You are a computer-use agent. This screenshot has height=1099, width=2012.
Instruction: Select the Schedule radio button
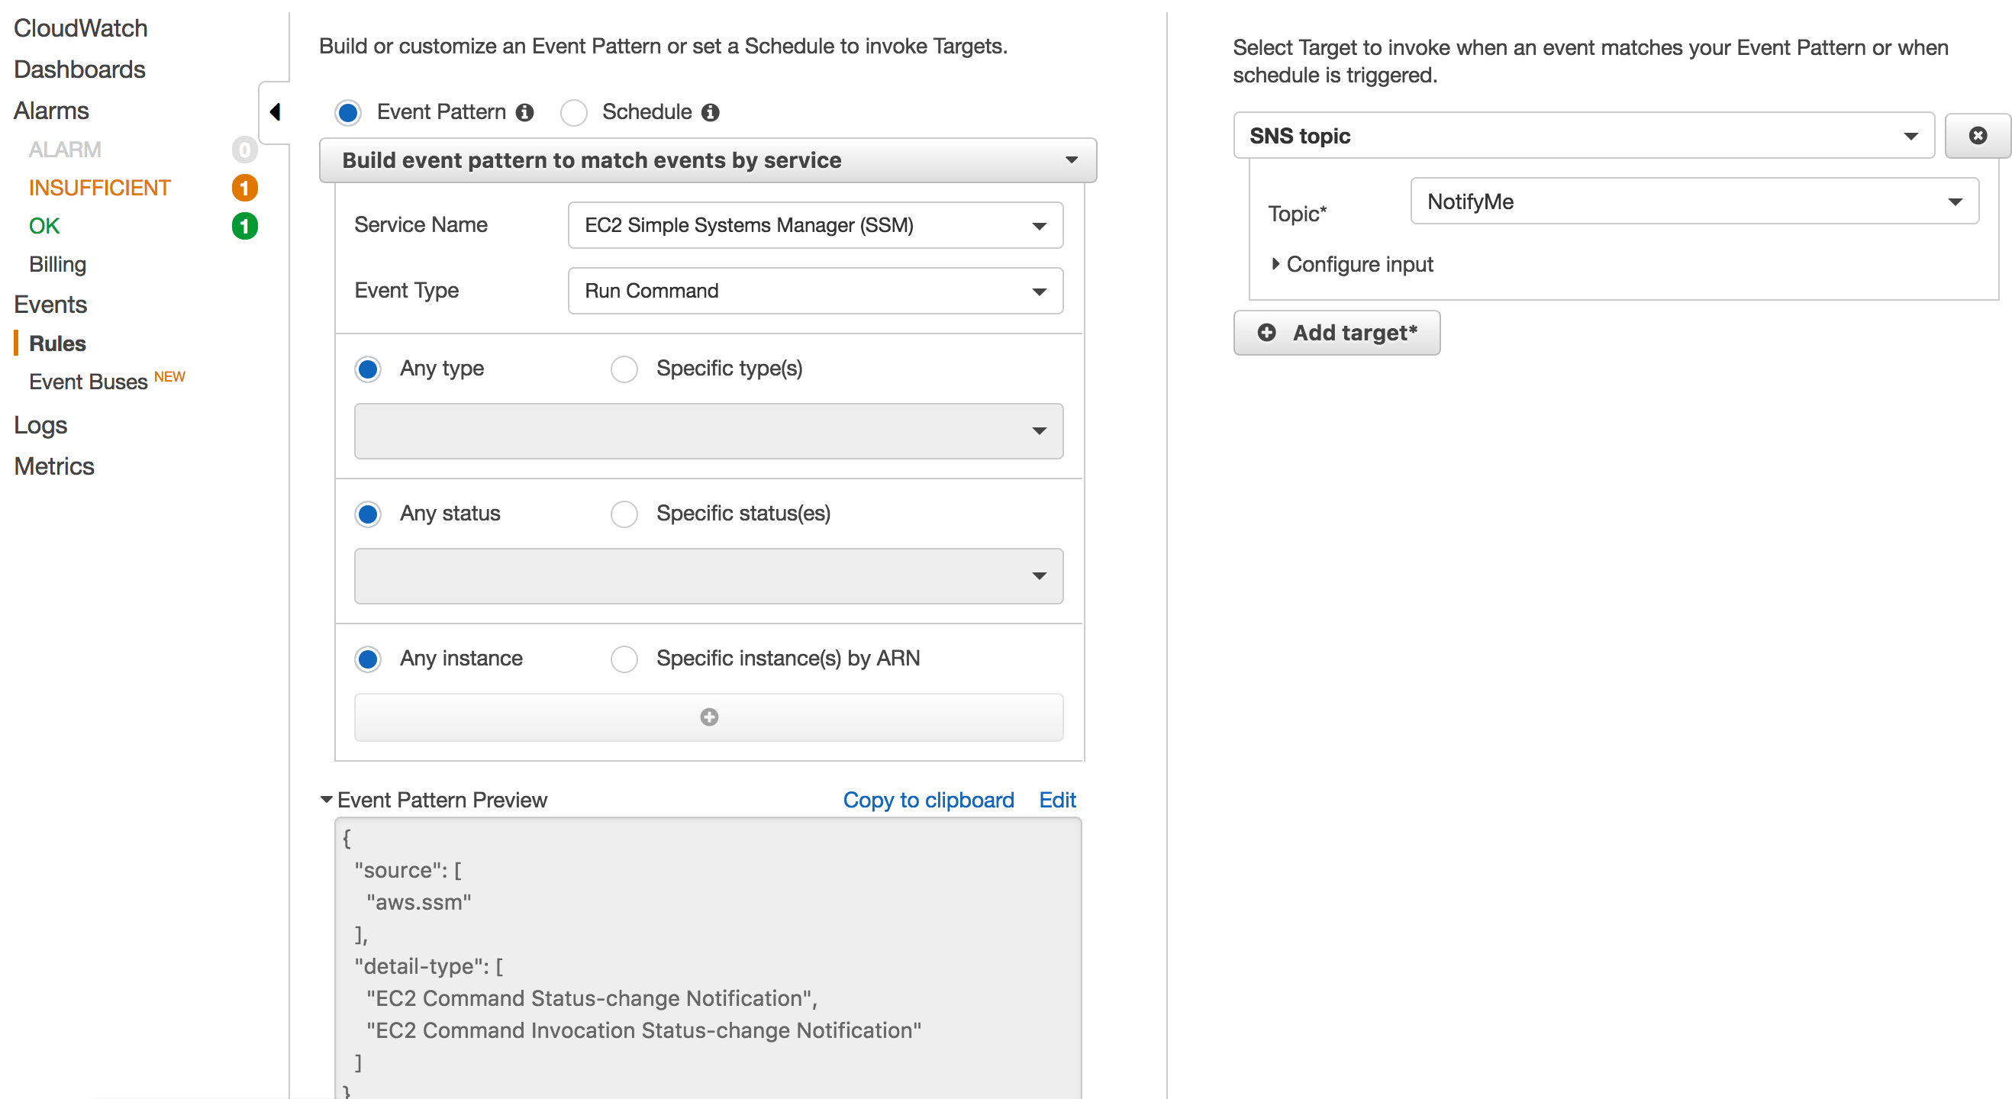point(574,112)
